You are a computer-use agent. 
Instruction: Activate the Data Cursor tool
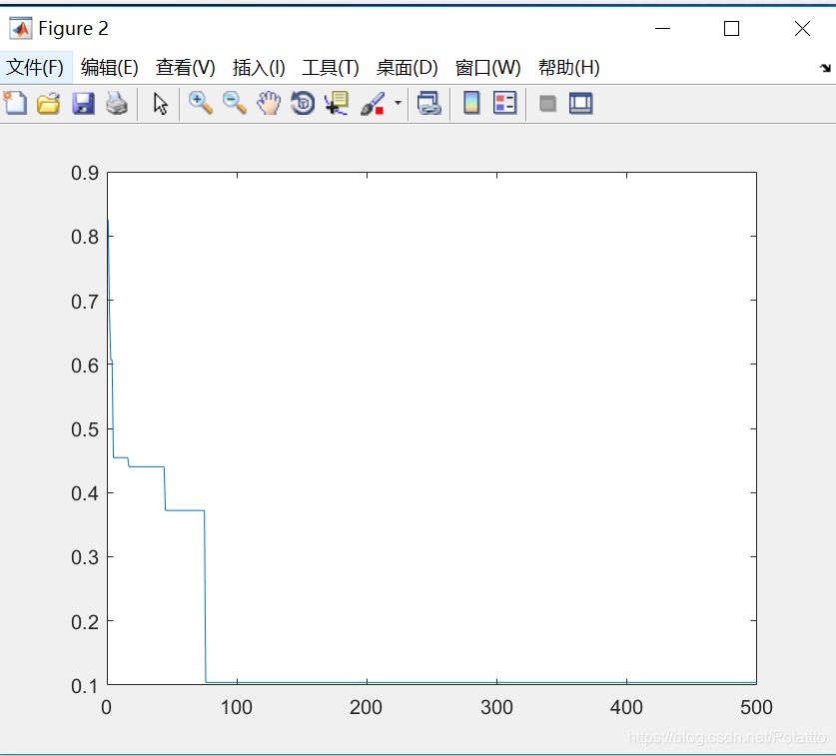[x=337, y=103]
